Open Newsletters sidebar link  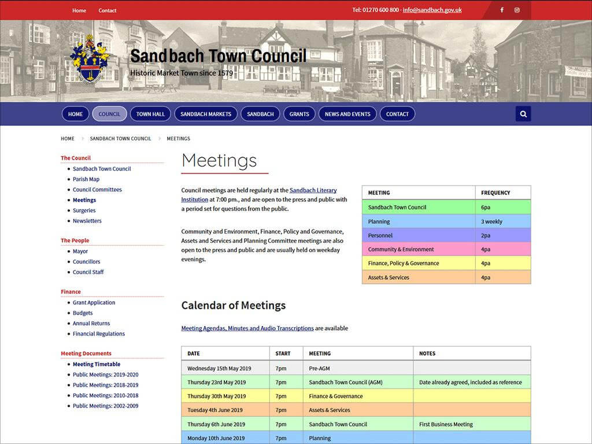point(87,221)
